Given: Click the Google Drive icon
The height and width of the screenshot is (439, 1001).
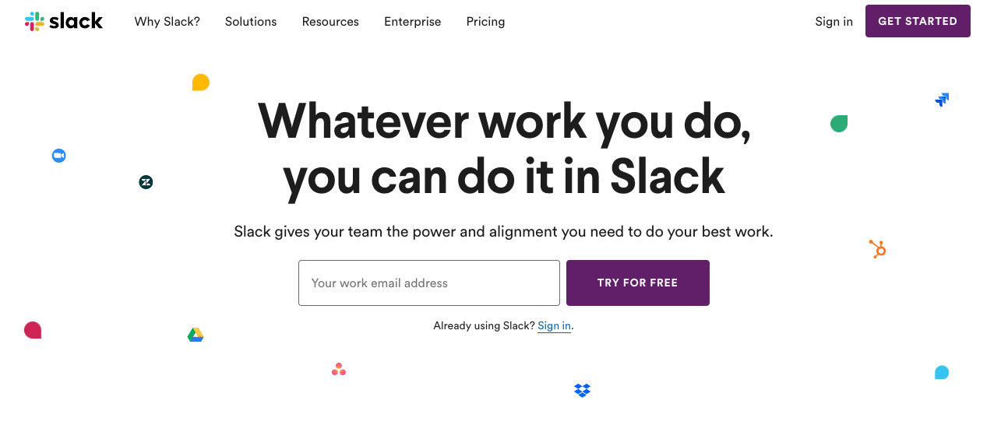Looking at the screenshot, I should point(196,335).
